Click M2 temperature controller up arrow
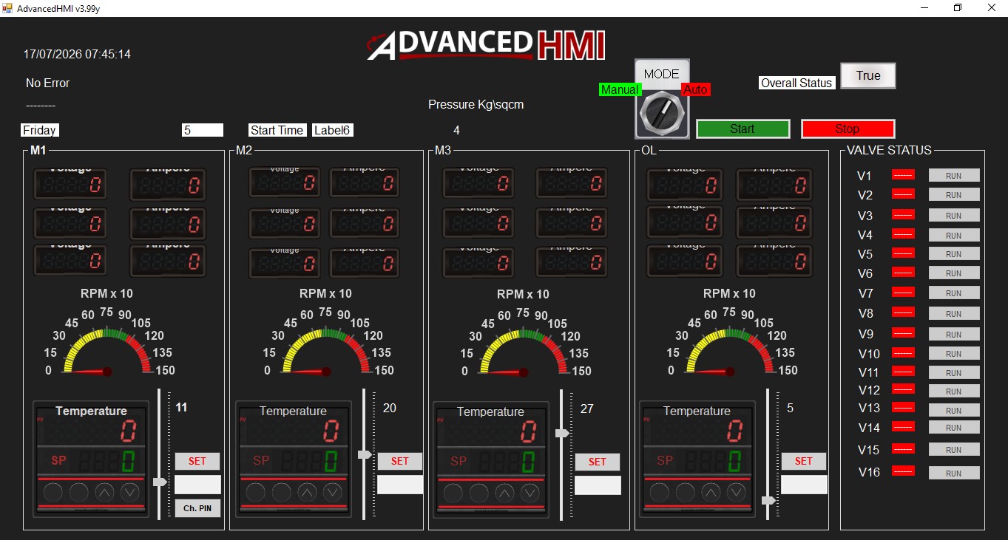 pos(308,492)
